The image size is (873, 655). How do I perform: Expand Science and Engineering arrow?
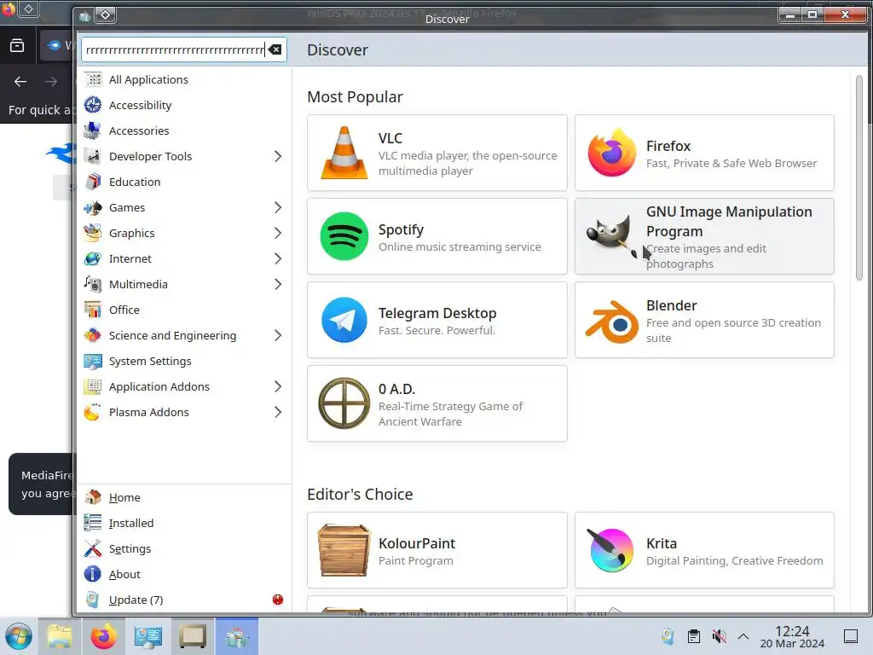click(278, 335)
